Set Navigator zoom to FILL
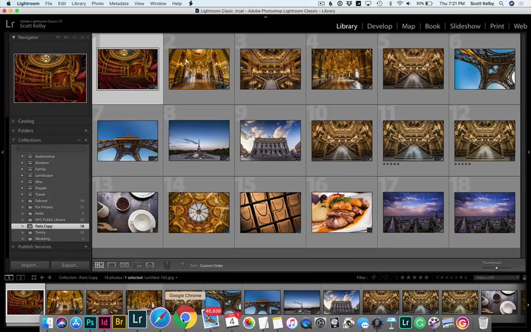This screenshot has width=531, height=332. tap(66, 38)
